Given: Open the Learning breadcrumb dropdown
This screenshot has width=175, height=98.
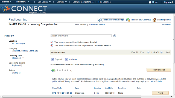Looking at the screenshot, I should coord(62,2).
